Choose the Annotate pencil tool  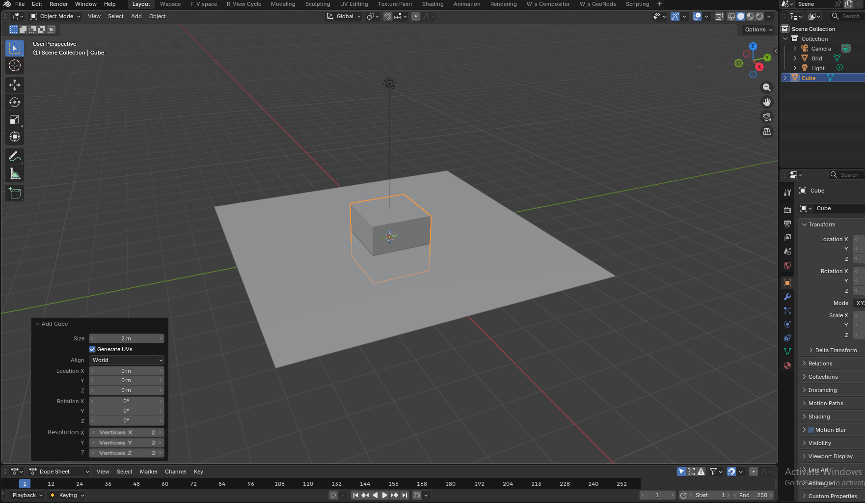tap(15, 157)
